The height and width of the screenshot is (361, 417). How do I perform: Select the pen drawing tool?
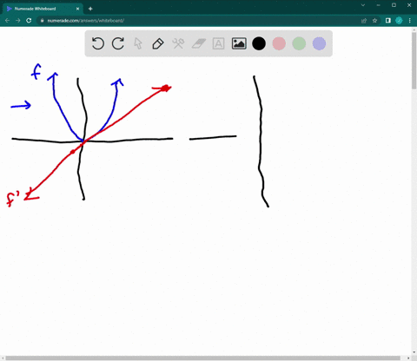[158, 43]
